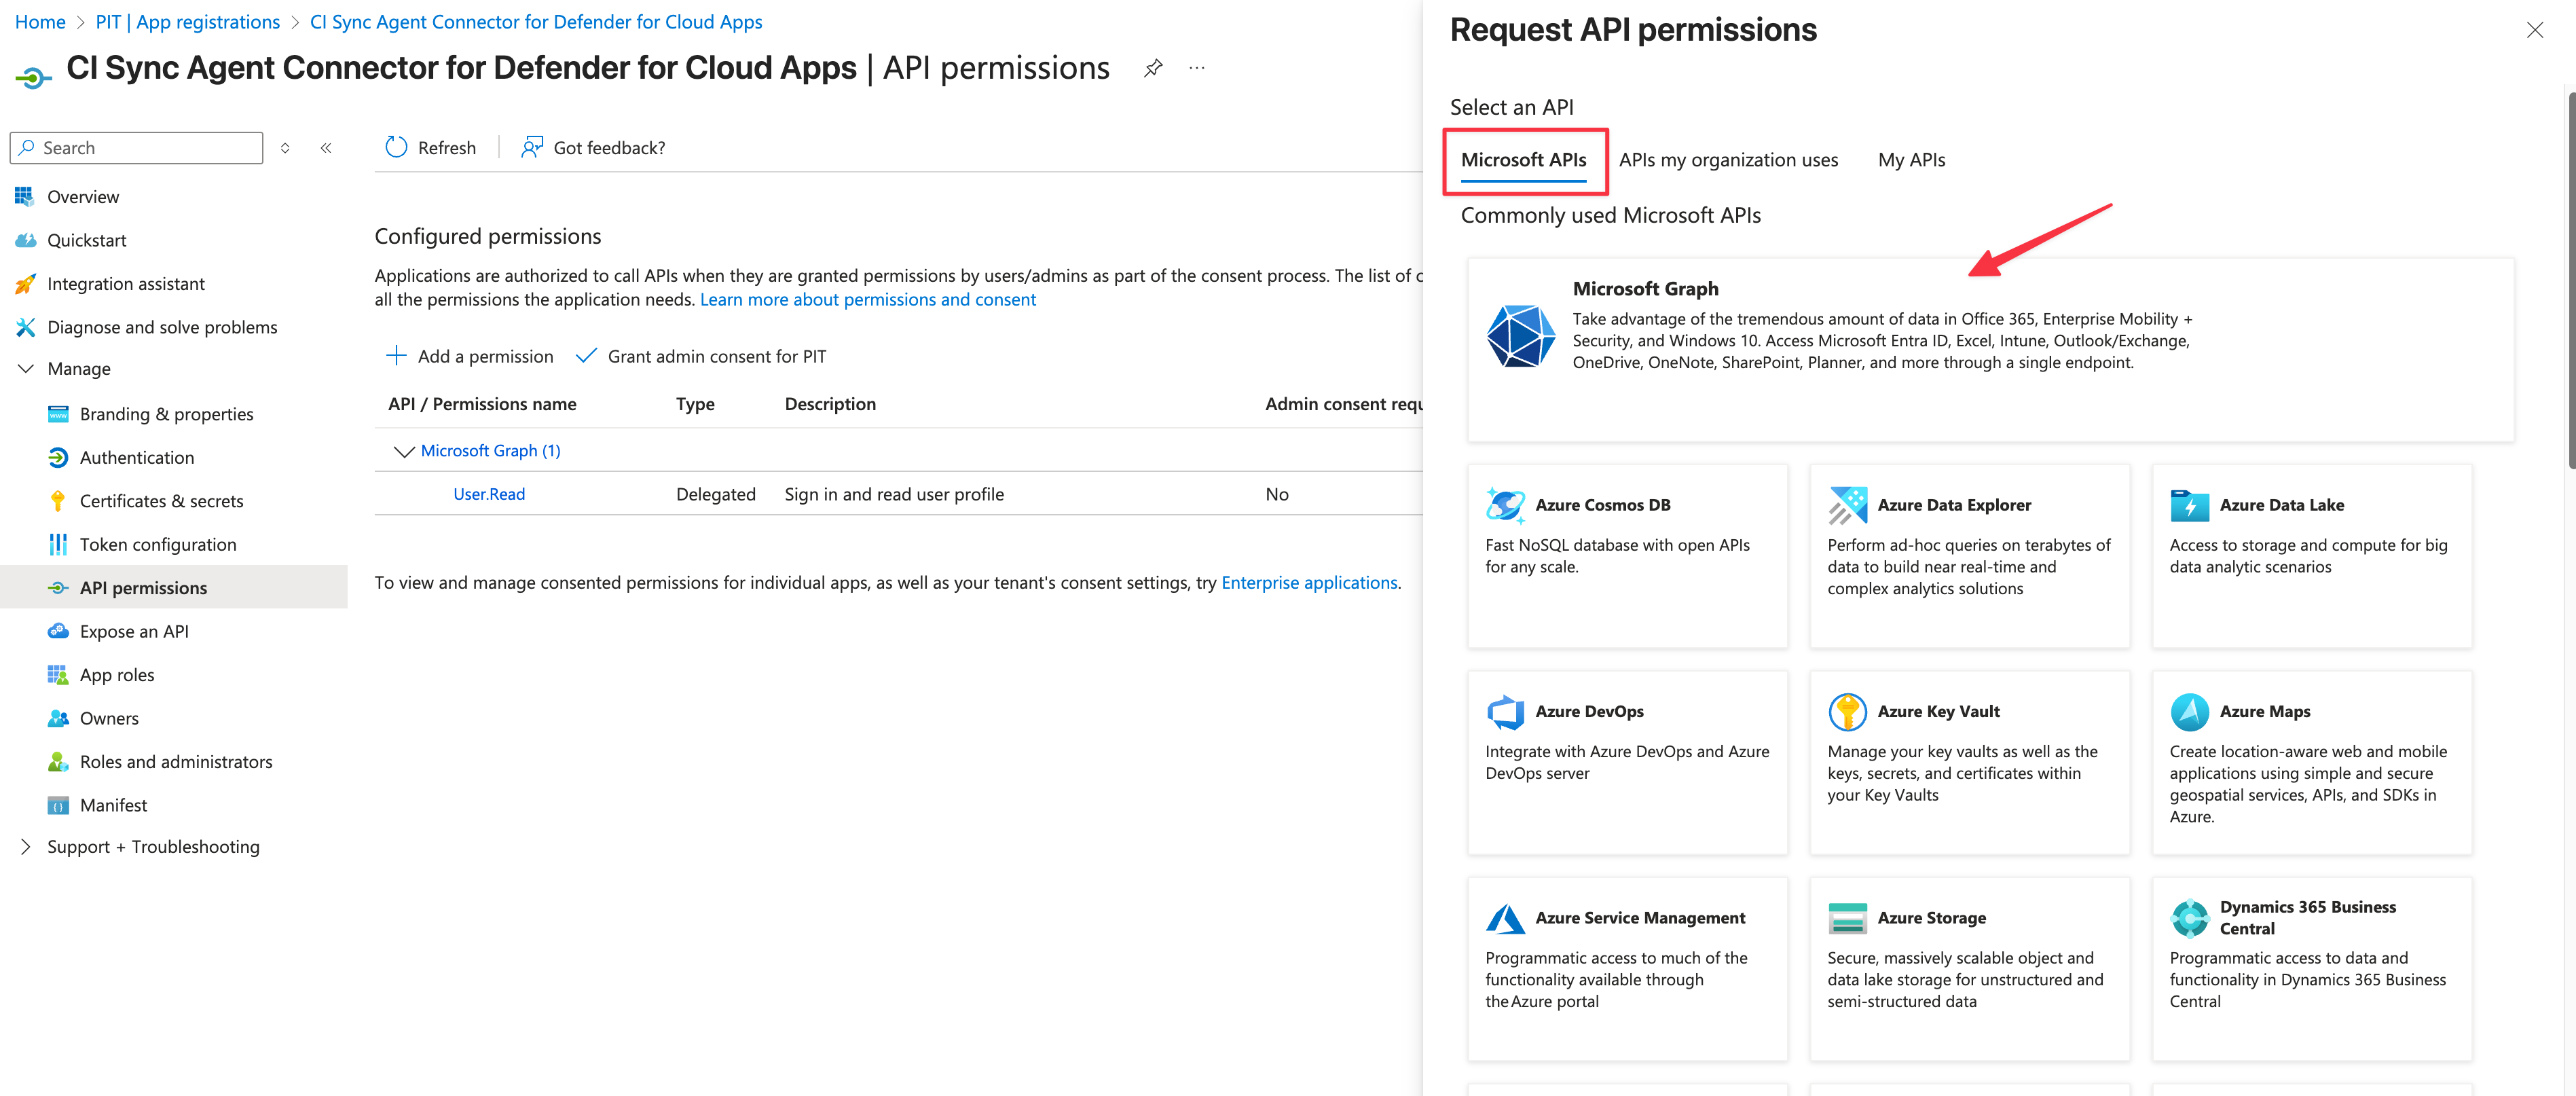The height and width of the screenshot is (1096, 2576).
Task: Select API permissions in sidebar
Action: (174, 588)
